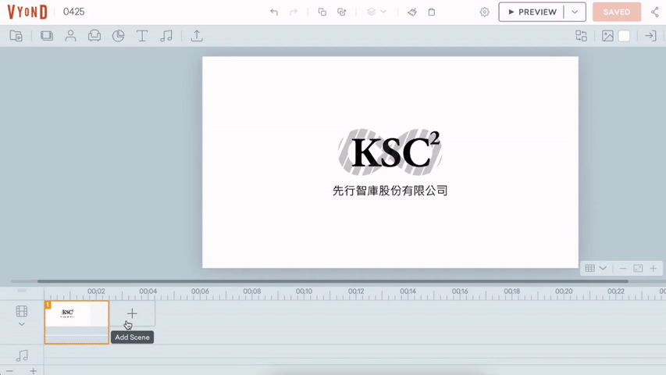Image resolution: width=666 pixels, height=375 pixels.
Task: Zoom in the stage with plus
Action: 654,268
